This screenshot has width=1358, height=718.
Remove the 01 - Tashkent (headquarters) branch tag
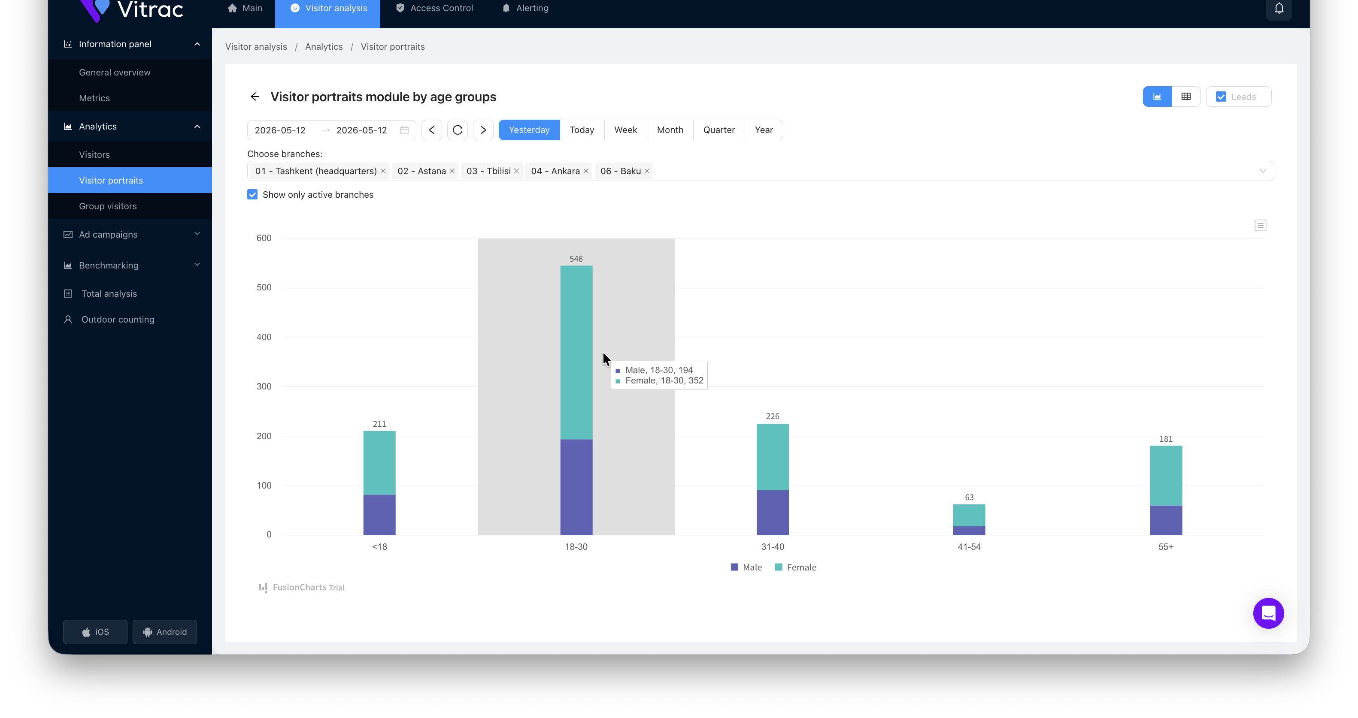383,171
